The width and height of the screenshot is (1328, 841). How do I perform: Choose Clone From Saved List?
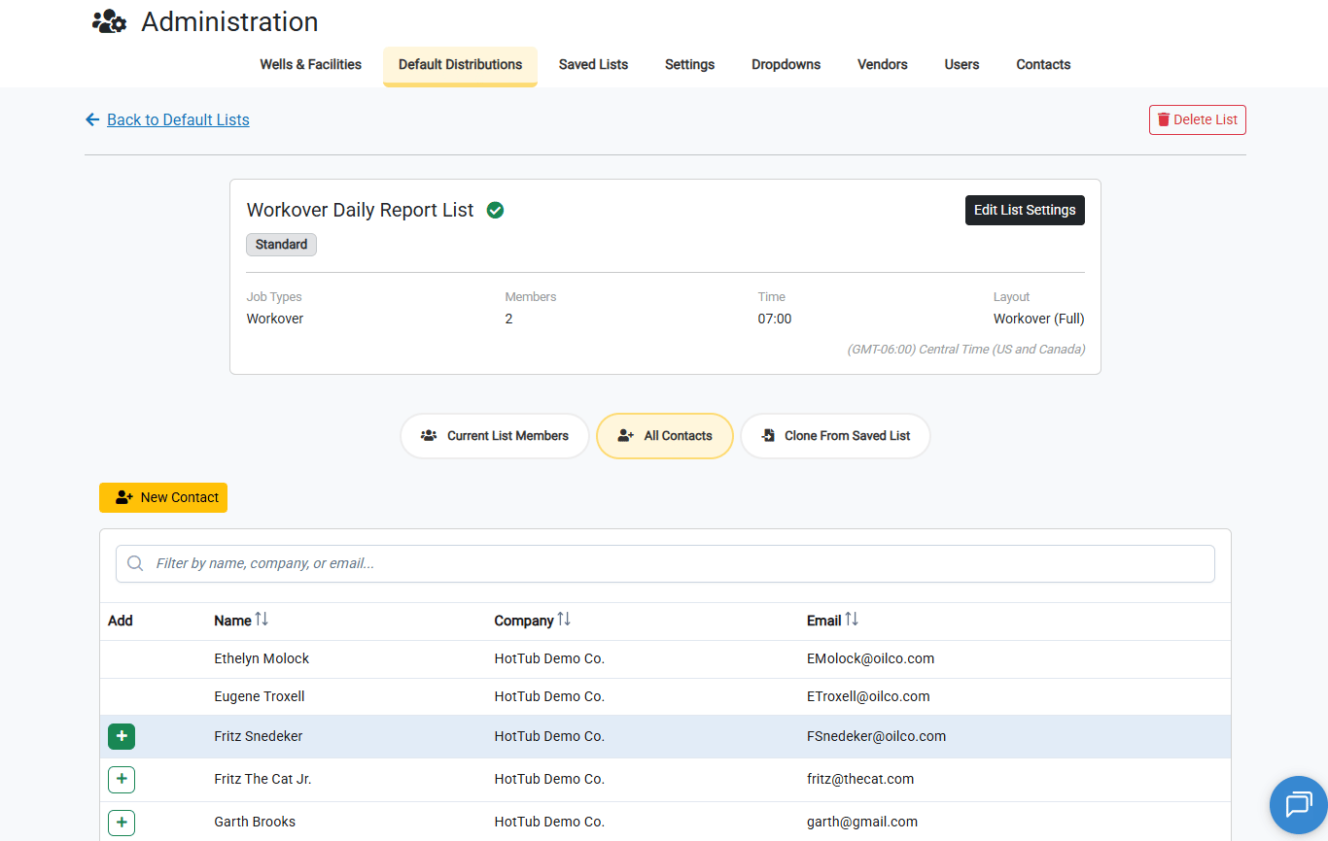tap(835, 436)
